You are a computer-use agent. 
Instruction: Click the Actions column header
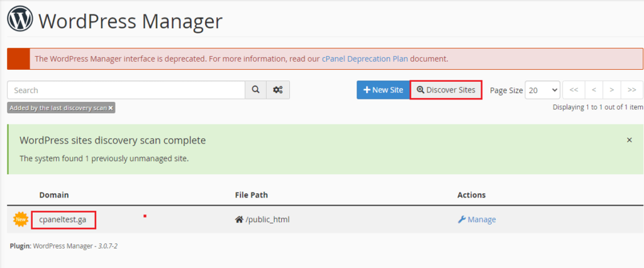[472, 195]
